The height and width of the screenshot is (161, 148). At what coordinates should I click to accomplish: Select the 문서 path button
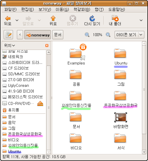[58, 35]
